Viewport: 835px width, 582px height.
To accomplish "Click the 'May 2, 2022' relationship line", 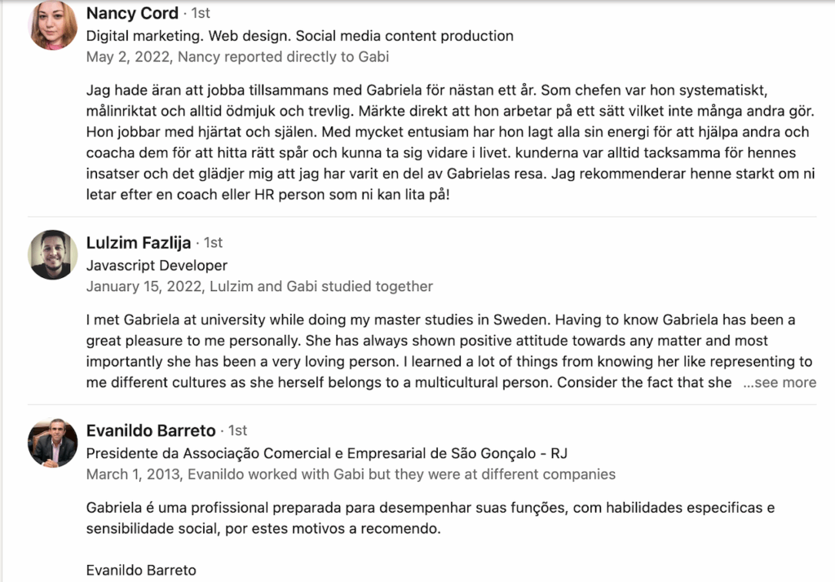I will point(237,57).
